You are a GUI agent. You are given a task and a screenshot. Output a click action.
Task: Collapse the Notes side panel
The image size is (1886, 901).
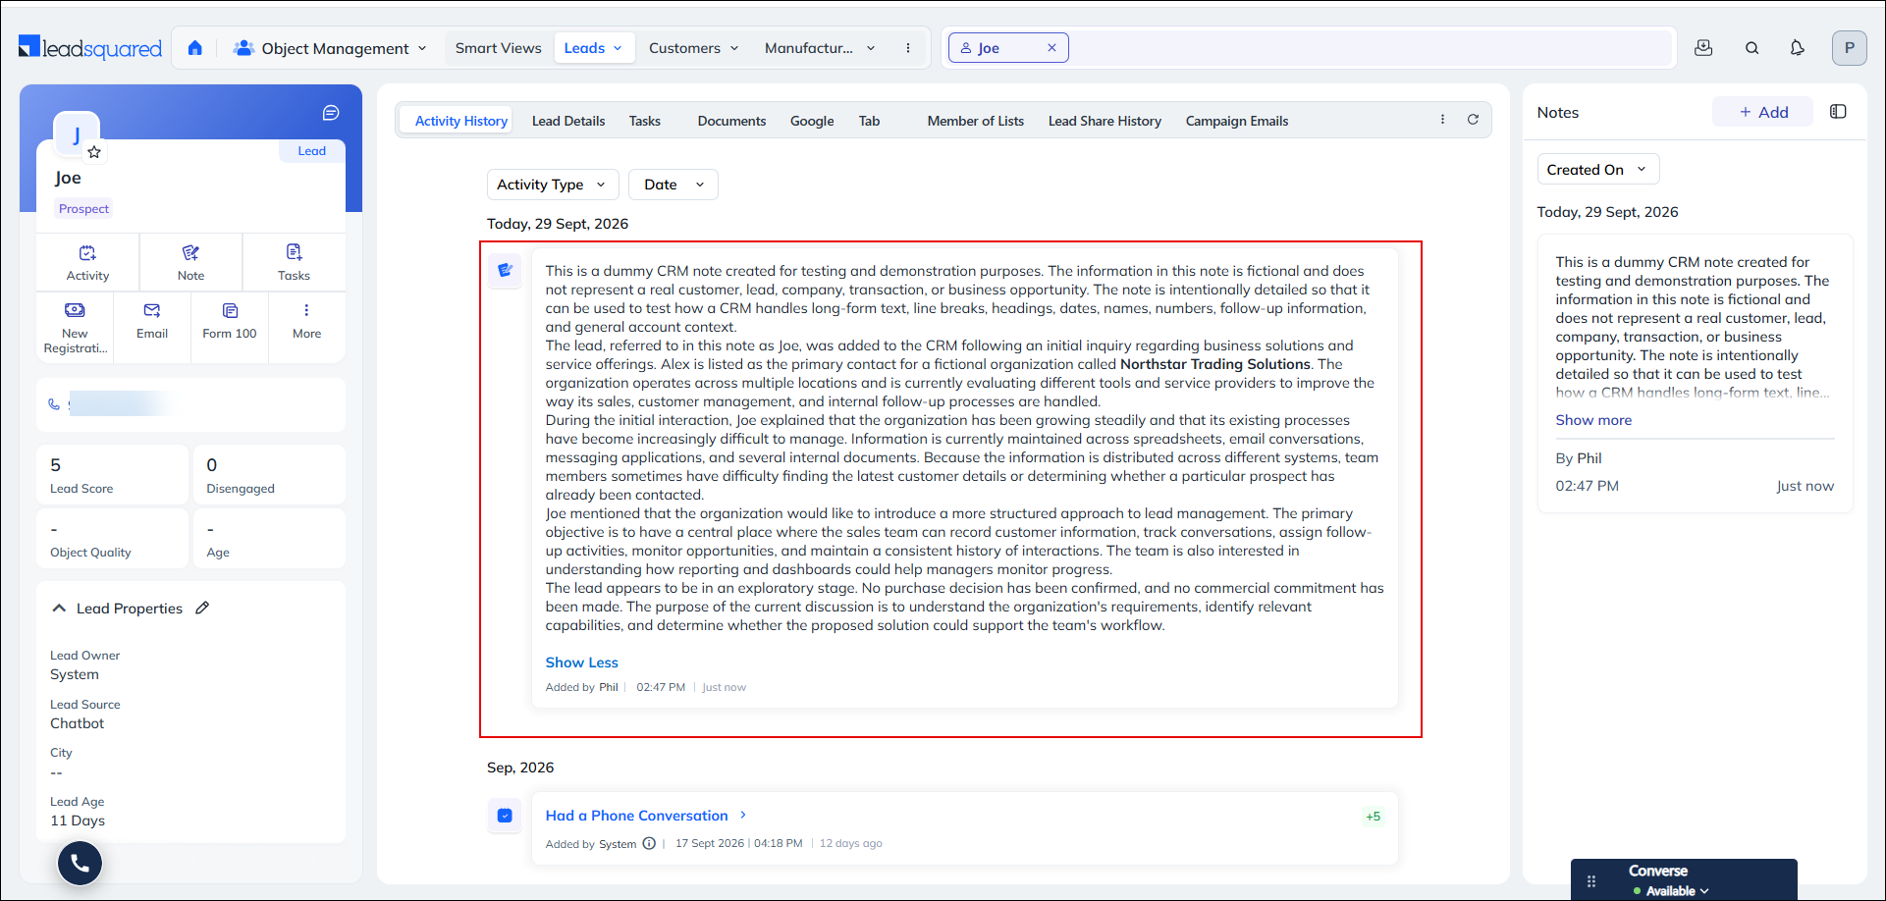[x=1838, y=112]
